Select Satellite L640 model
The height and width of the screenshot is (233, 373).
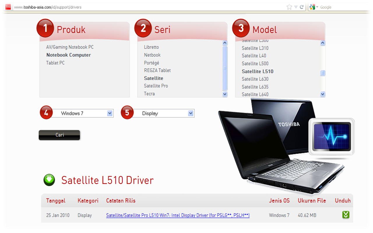255,94
